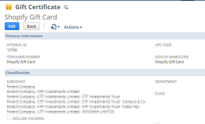Click the Department field label
The width and height of the screenshot is (205, 124).
pyautogui.click(x=166, y=81)
